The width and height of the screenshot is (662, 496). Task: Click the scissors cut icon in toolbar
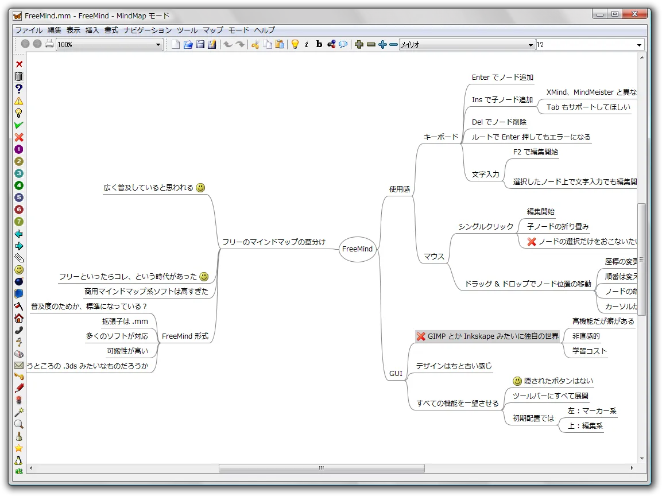(x=255, y=45)
